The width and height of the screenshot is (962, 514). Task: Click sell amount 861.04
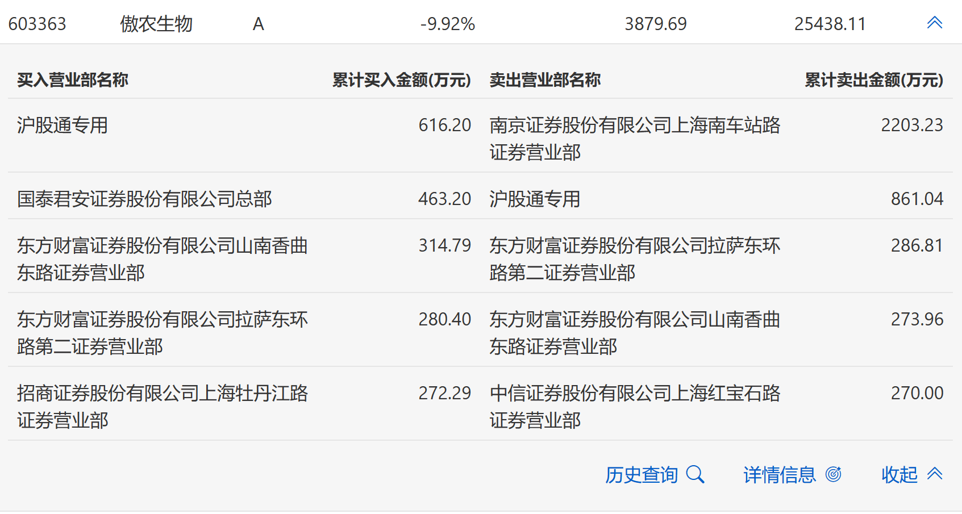[x=917, y=199]
